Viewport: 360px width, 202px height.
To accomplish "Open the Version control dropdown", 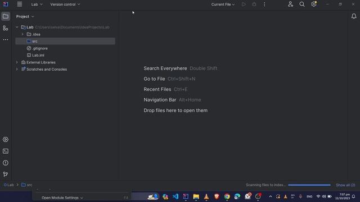I will click(x=65, y=4).
